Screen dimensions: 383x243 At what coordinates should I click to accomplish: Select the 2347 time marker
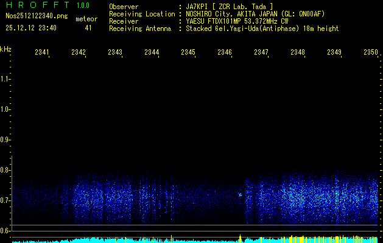coord(261,53)
